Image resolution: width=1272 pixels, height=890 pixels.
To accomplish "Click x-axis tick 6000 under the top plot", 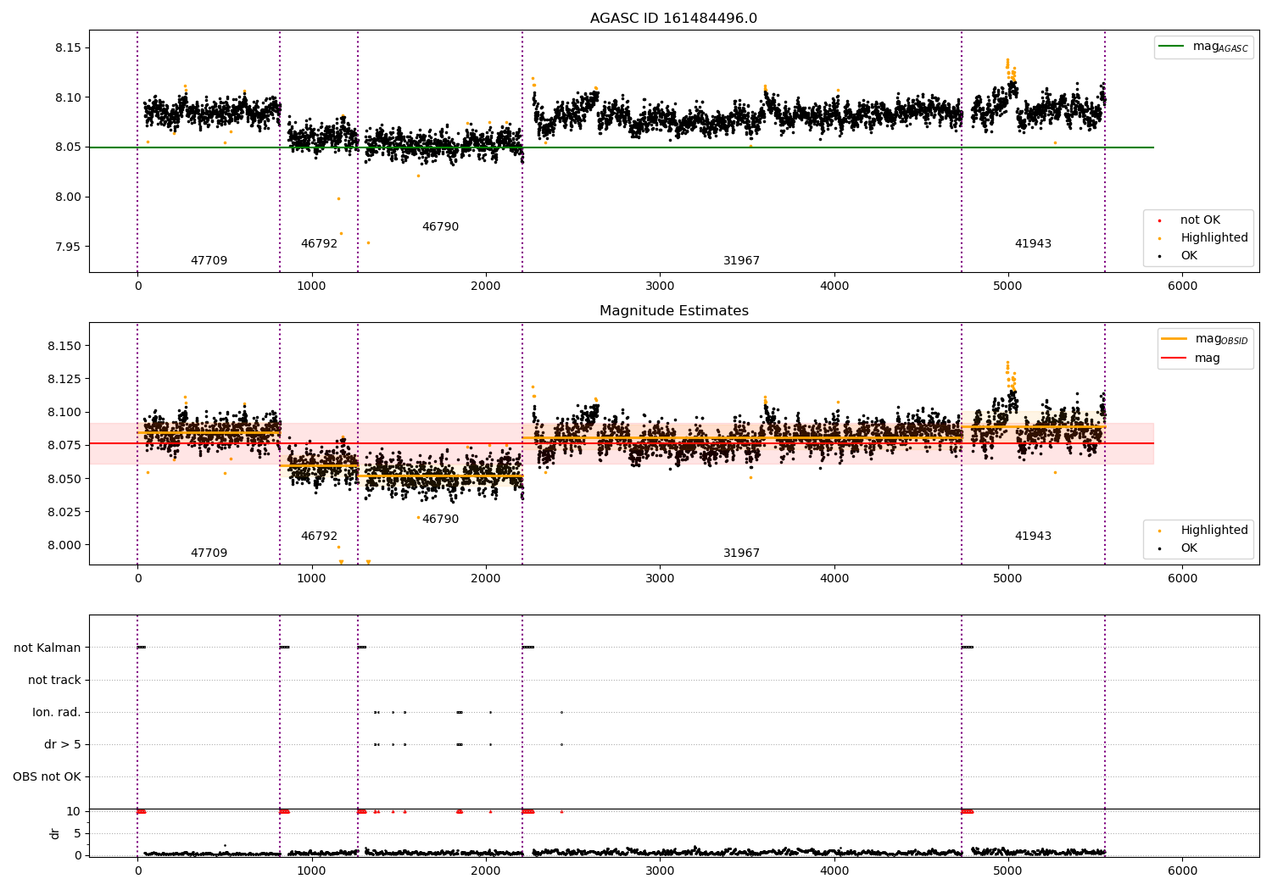I will click(x=1182, y=286).
